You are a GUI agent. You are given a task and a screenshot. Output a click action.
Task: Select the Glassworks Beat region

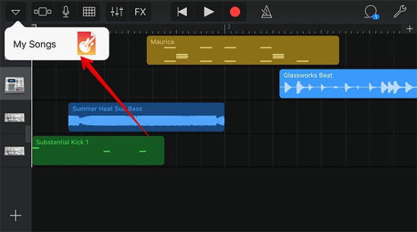tap(348, 84)
